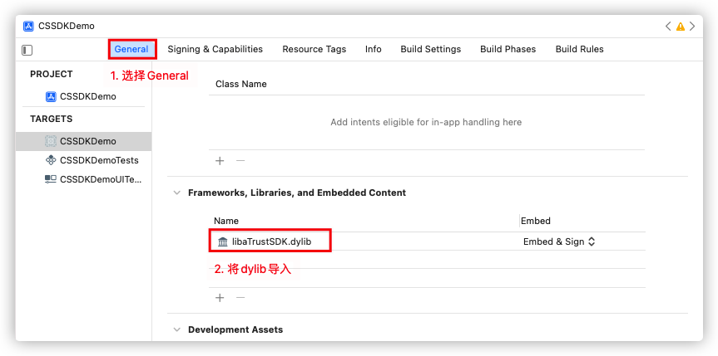Collapse the Development Assets section
The width and height of the screenshot is (718, 356).
click(x=176, y=329)
